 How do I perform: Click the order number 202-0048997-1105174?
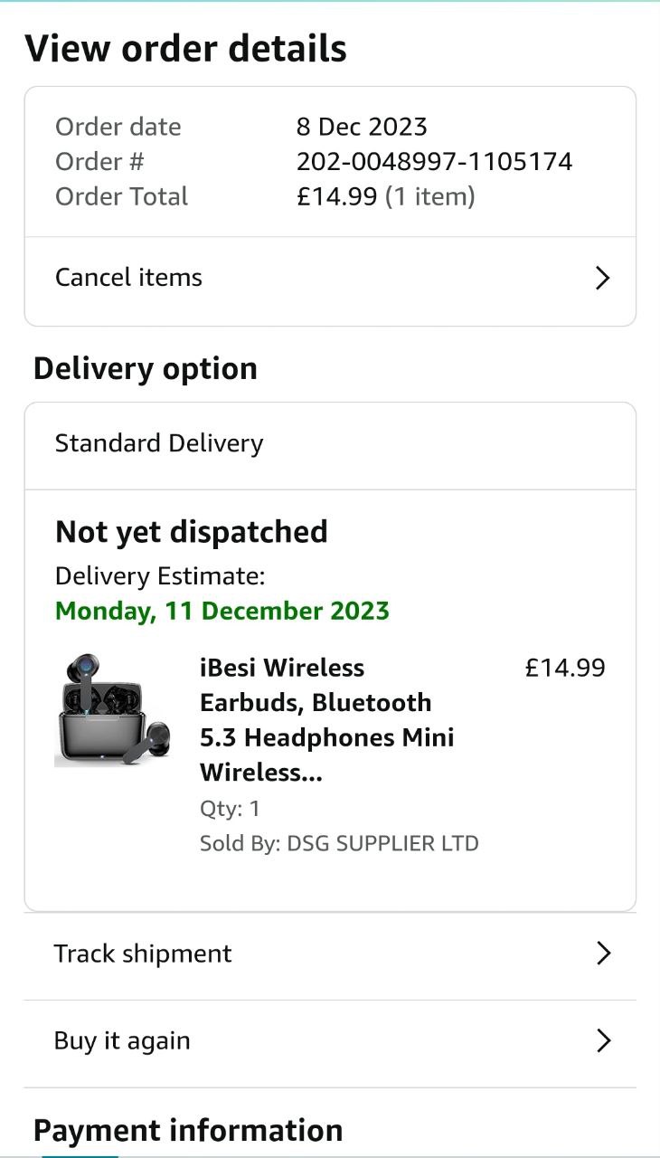[x=434, y=162]
